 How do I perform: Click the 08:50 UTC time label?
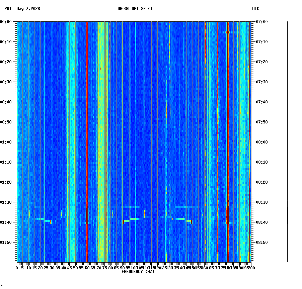[262, 243]
